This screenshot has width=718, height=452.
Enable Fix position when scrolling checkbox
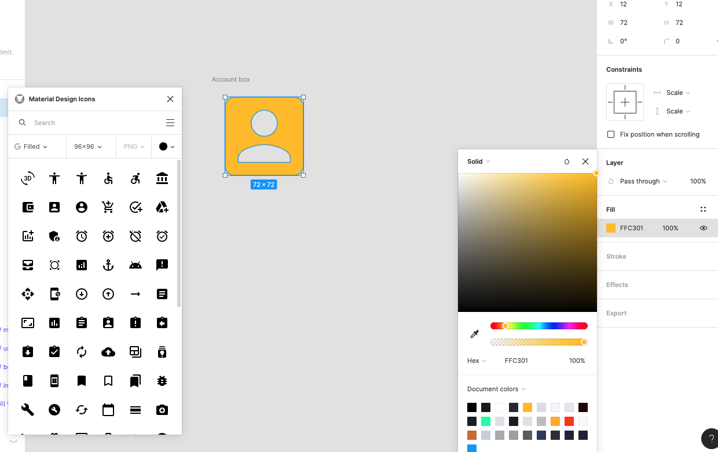[610, 134]
